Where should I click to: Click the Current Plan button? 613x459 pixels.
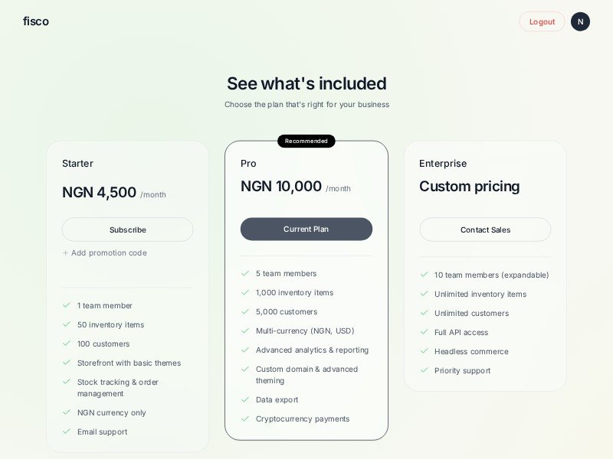tap(306, 229)
